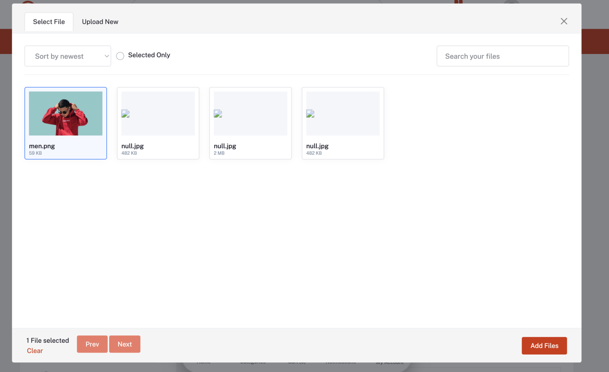Go to the next page with Next
The width and height of the screenshot is (609, 372).
point(125,344)
